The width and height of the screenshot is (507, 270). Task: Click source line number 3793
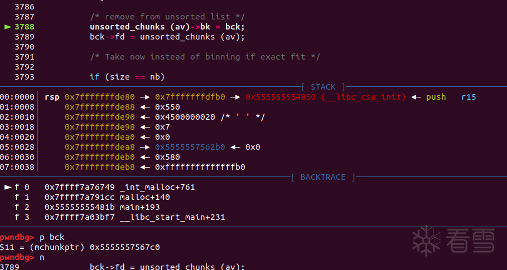[x=25, y=77]
